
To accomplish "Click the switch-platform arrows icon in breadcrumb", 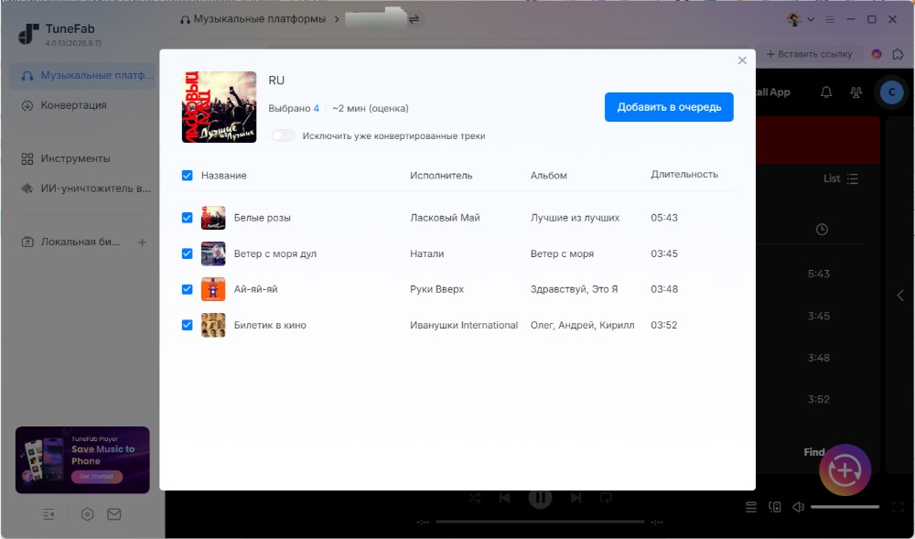I will pyautogui.click(x=414, y=19).
